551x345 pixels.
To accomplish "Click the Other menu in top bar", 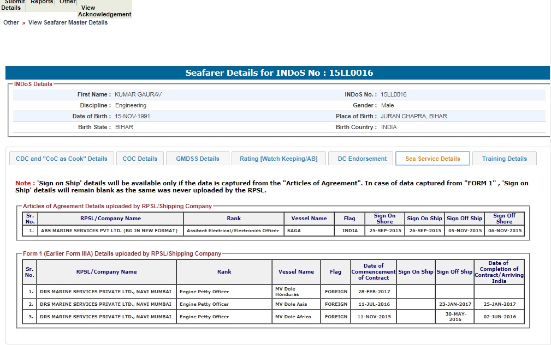I will coord(68,3).
